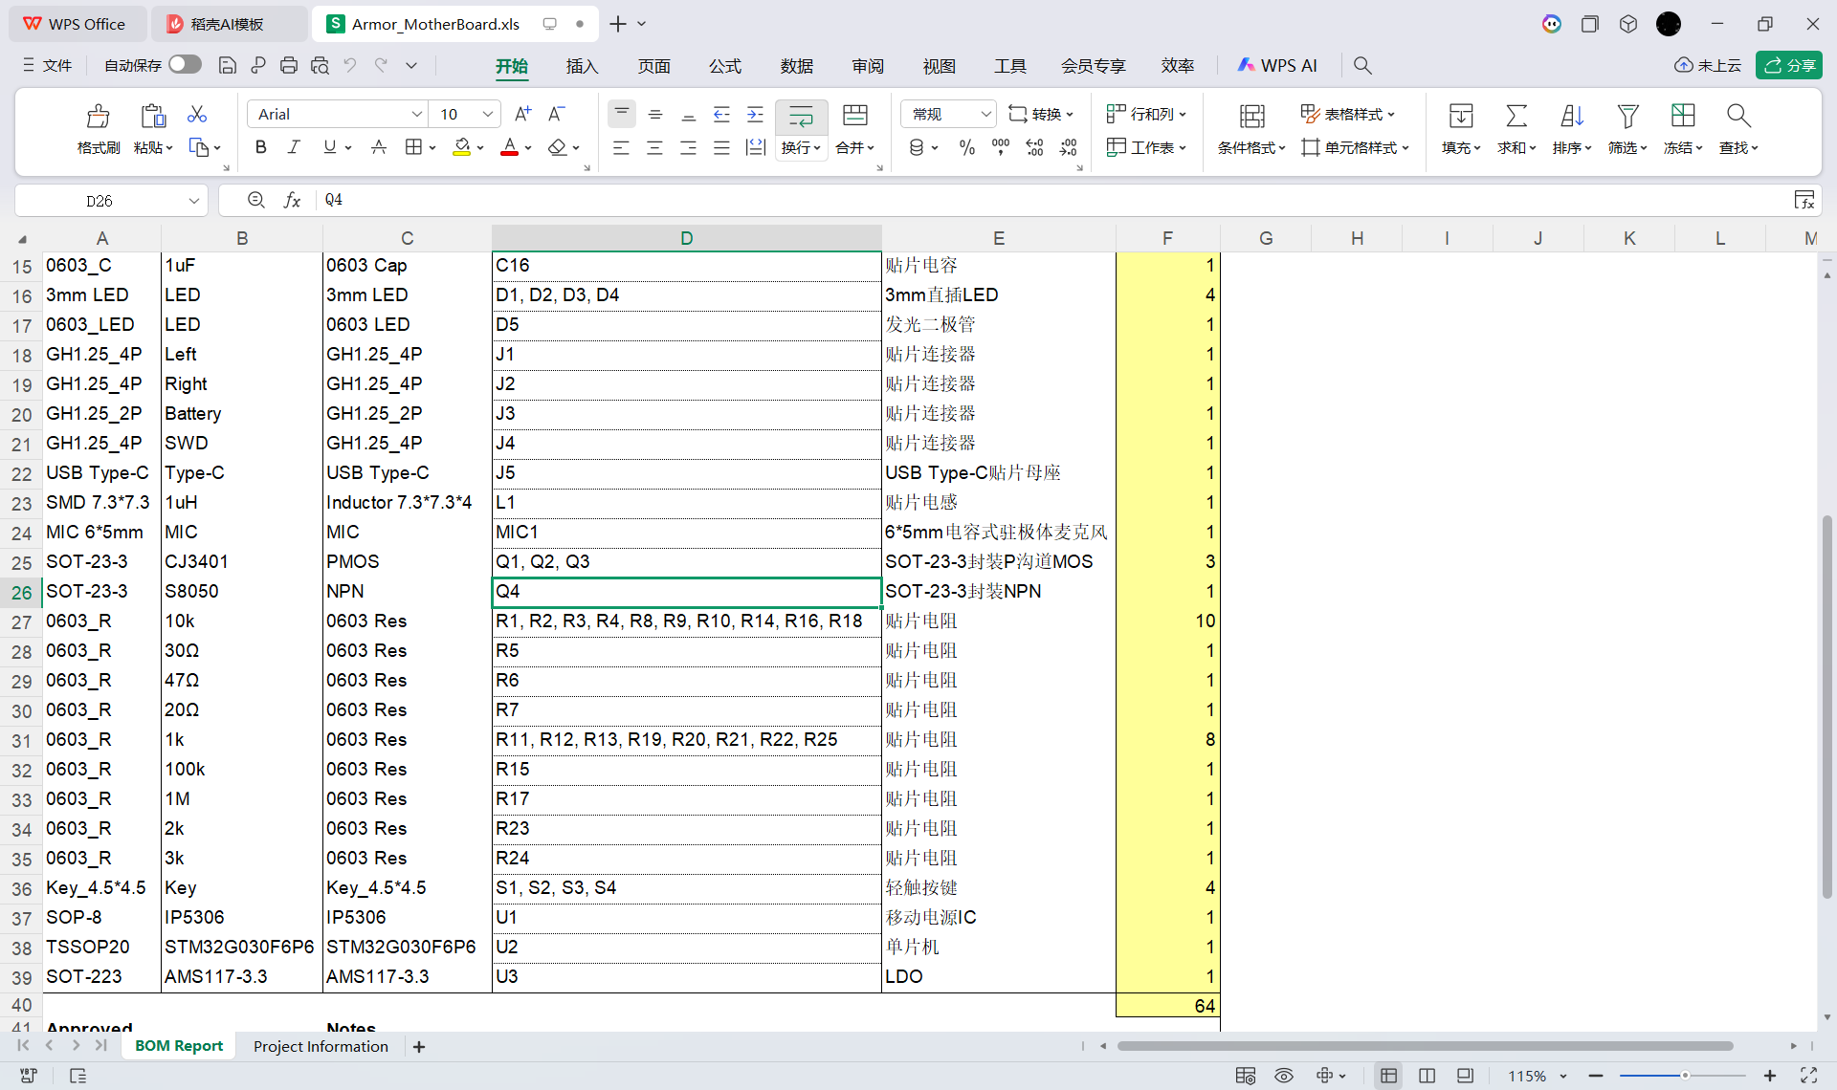Image resolution: width=1837 pixels, height=1090 pixels.
Task: Open the Formulas ribbon tab
Action: tap(724, 66)
